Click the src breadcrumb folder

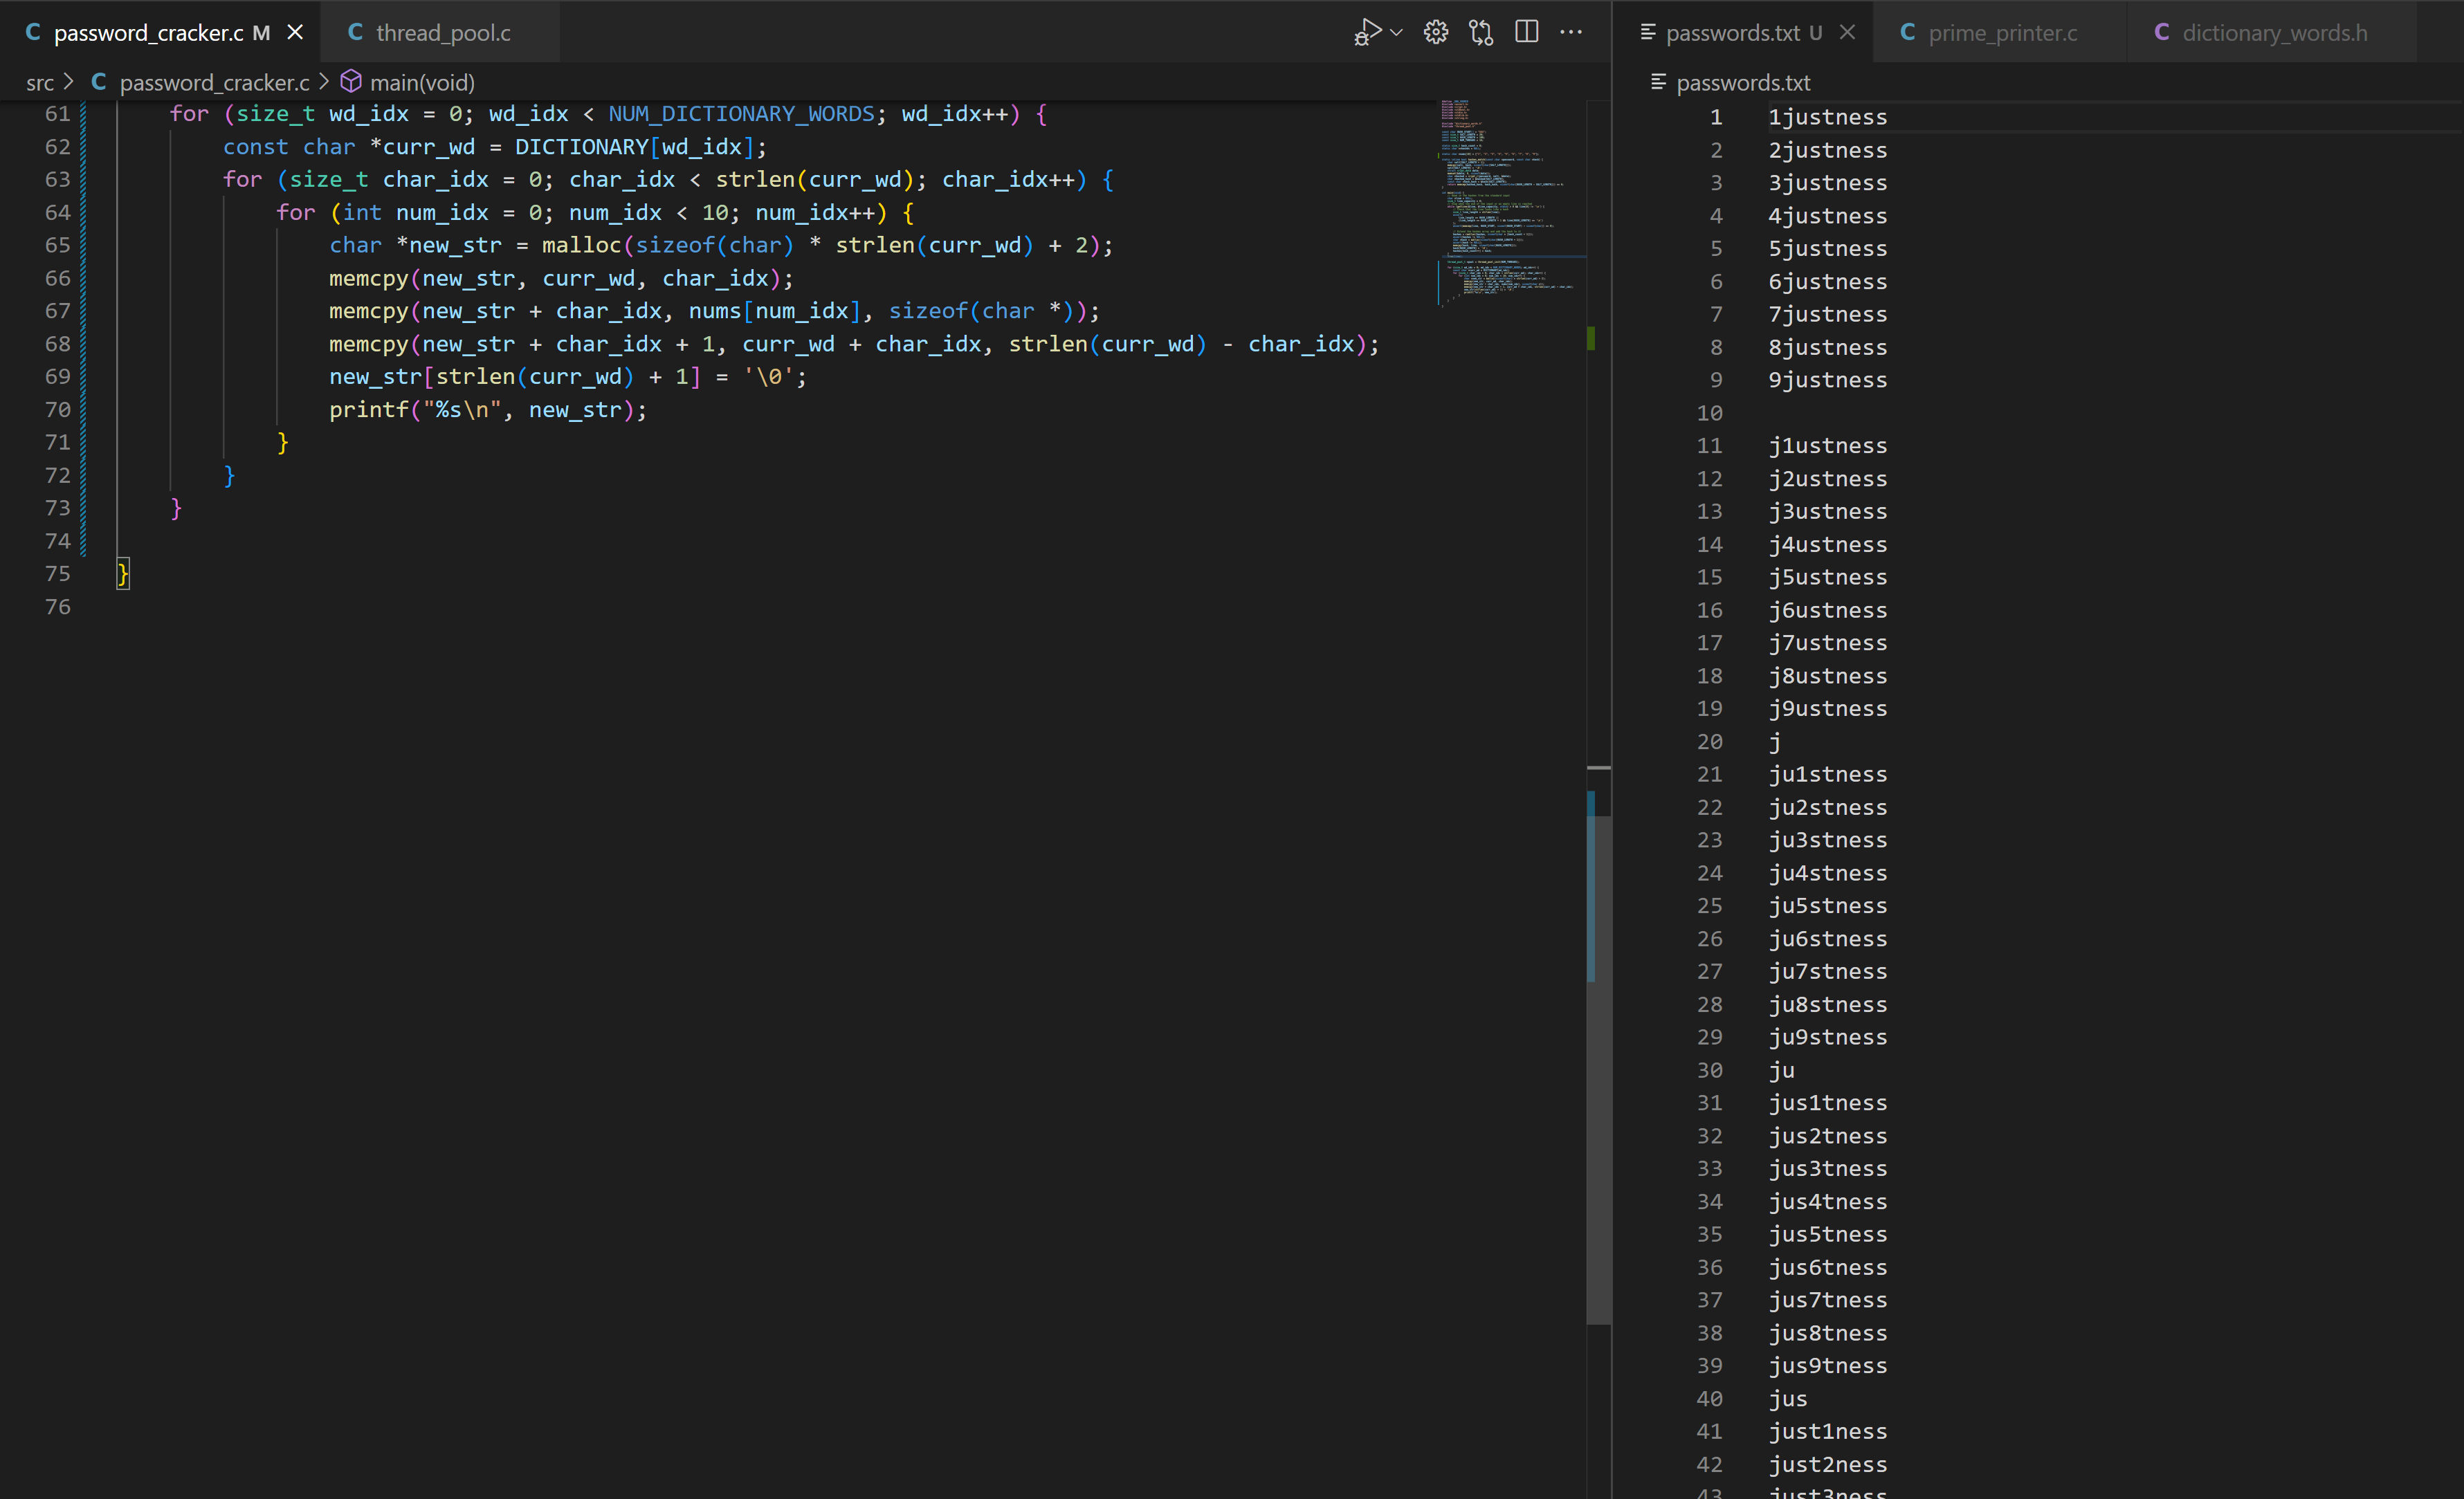pos(40,82)
